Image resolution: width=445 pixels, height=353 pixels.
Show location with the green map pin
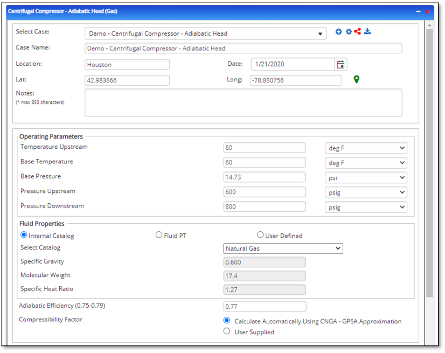(x=358, y=79)
